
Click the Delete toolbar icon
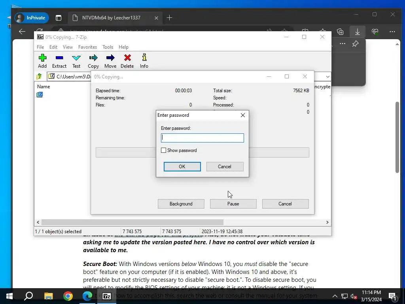click(127, 61)
